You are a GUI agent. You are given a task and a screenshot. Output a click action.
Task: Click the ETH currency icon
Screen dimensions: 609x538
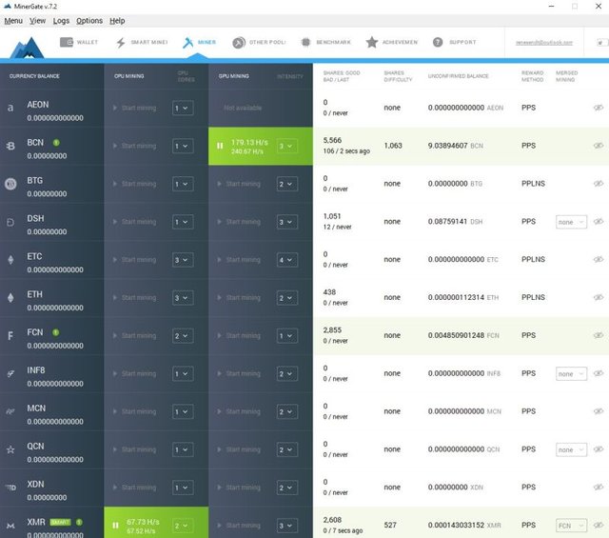tap(10, 297)
